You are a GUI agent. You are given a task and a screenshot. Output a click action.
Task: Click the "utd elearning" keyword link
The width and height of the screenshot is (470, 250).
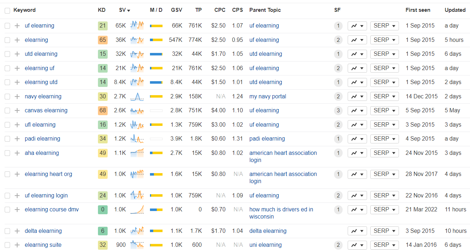coord(41,54)
